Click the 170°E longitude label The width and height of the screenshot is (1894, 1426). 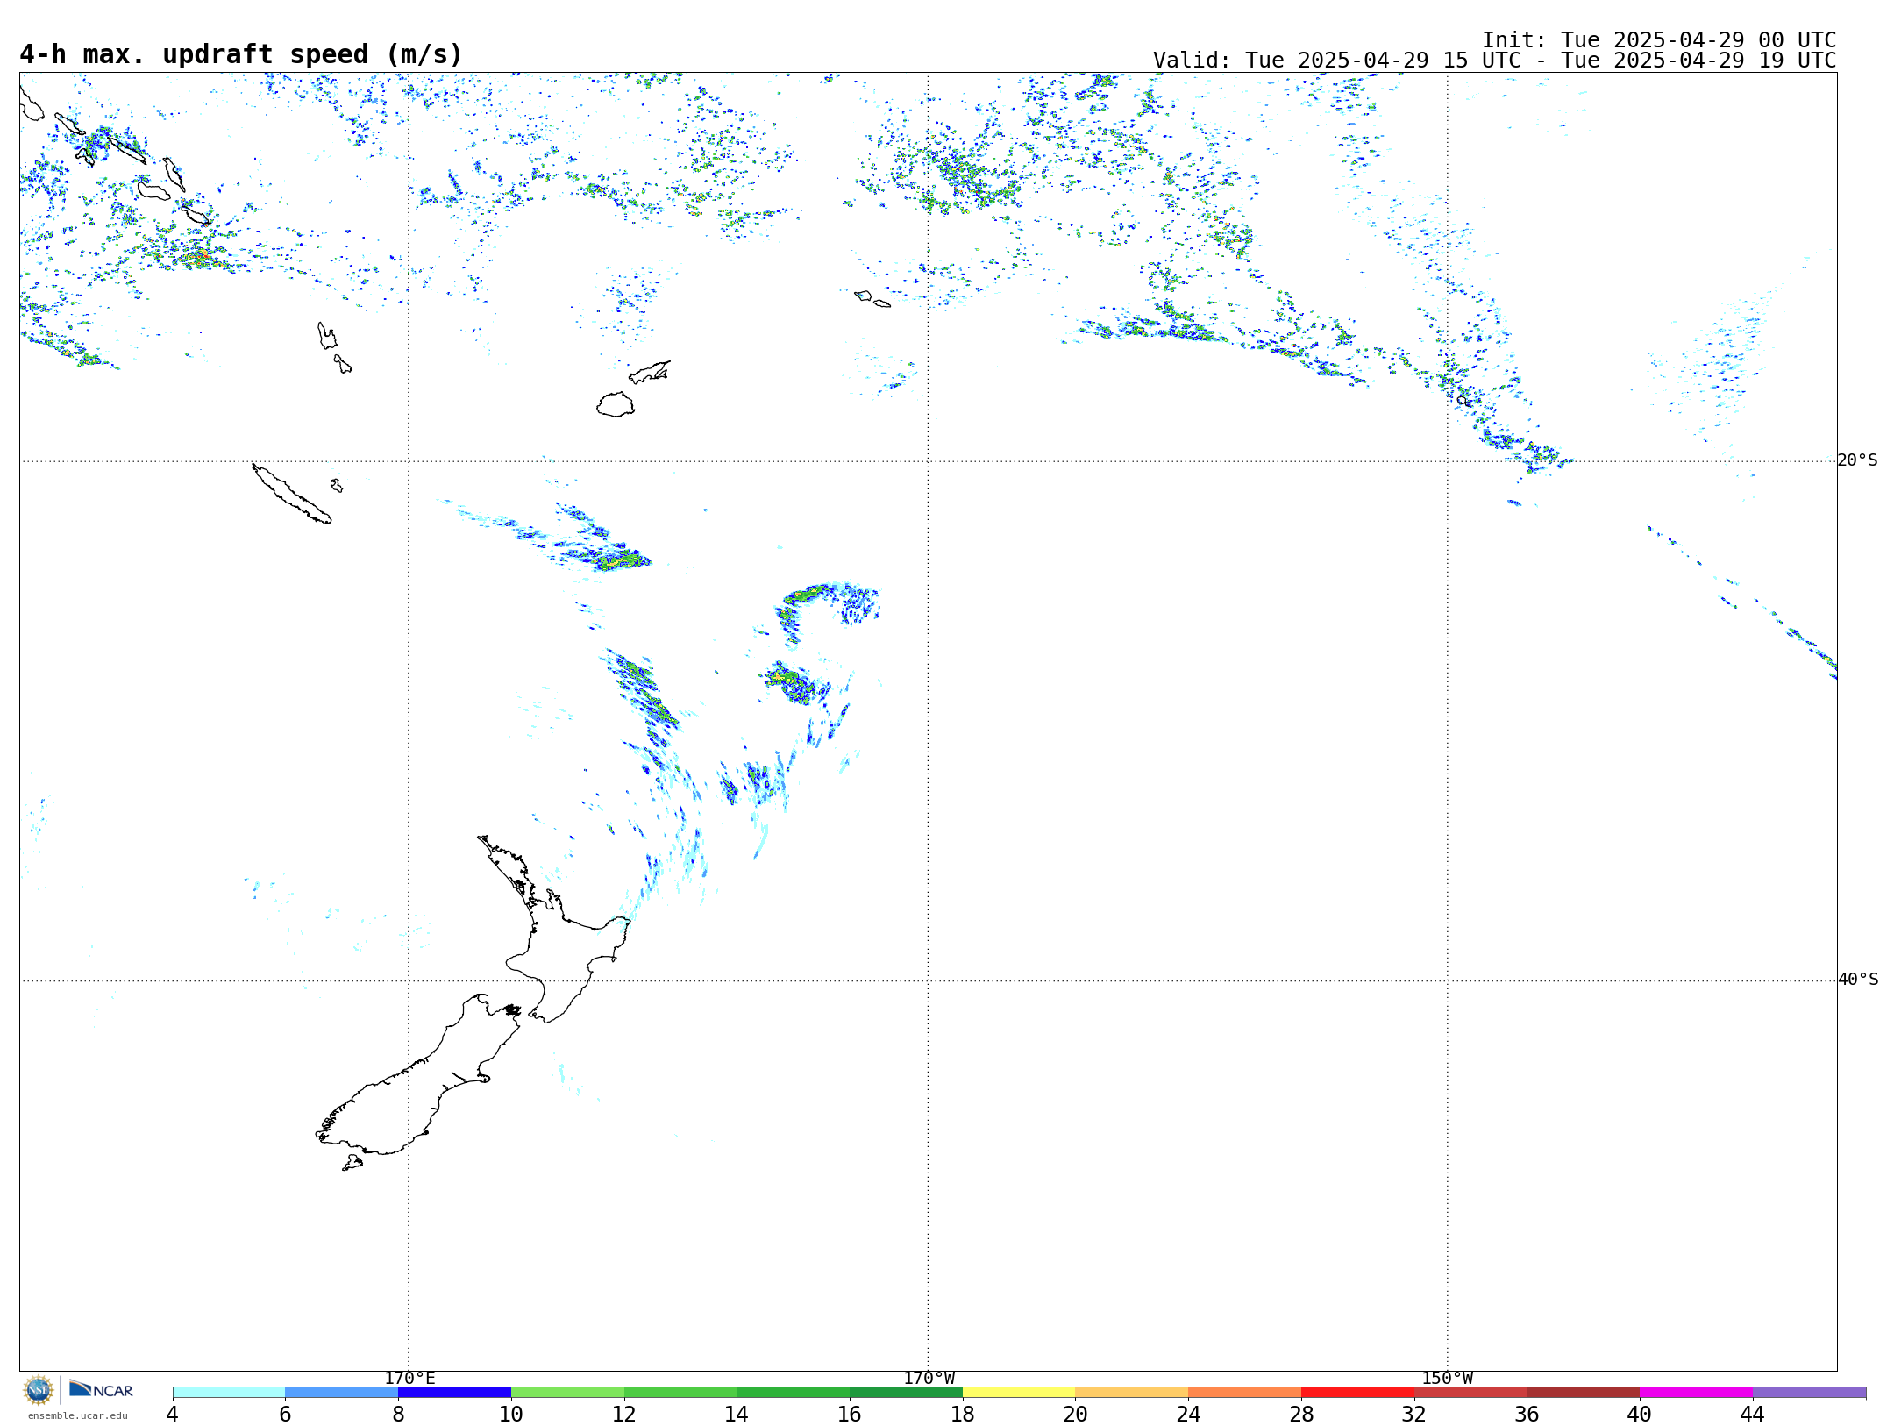(x=409, y=1379)
